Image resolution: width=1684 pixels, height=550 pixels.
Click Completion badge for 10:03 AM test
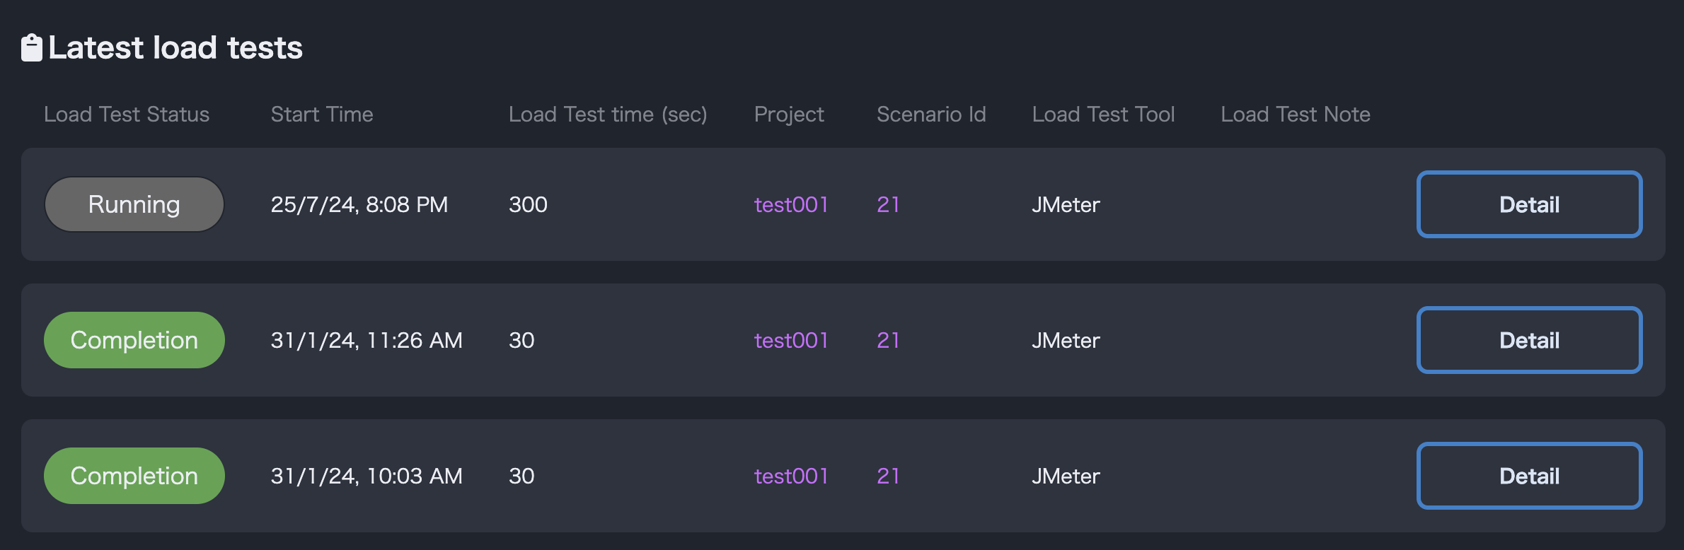[134, 476]
